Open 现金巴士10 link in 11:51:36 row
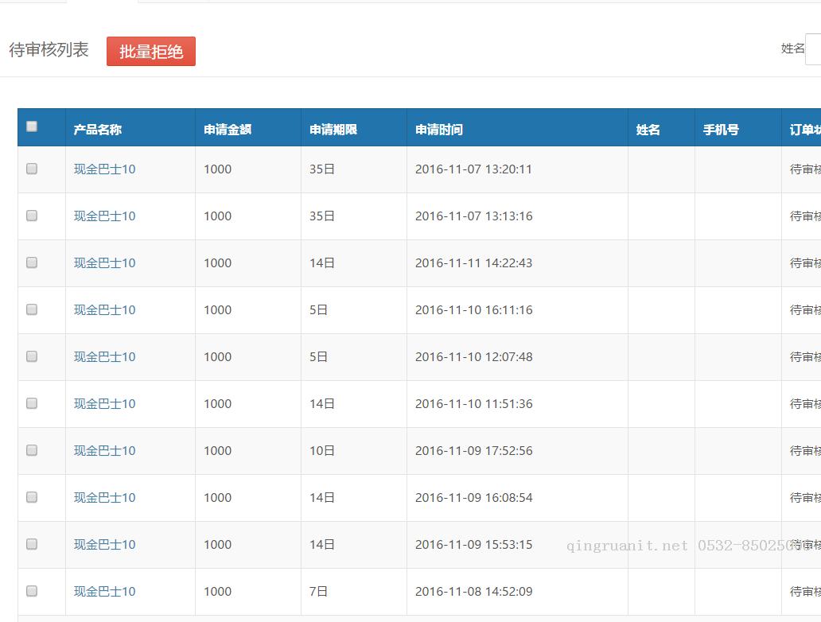 [x=105, y=404]
